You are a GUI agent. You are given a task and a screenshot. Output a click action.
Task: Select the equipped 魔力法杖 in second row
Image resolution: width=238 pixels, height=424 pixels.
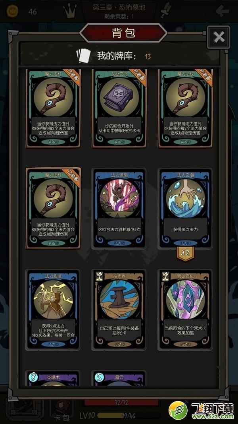53,209
